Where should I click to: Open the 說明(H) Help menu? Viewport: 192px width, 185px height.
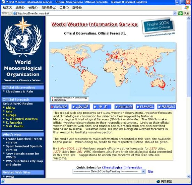click(x=77, y=8)
